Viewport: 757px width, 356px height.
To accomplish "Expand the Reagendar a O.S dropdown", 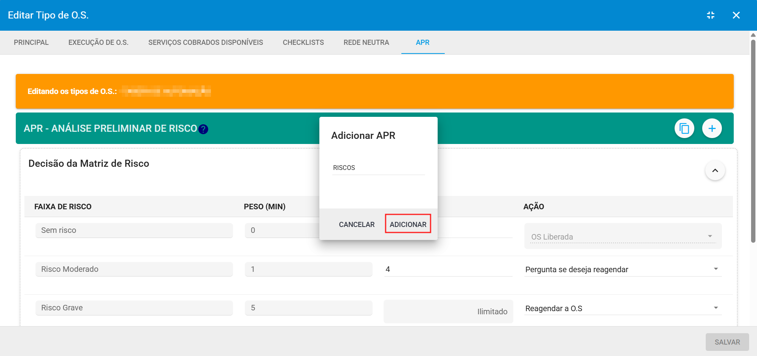I will tap(623, 308).
